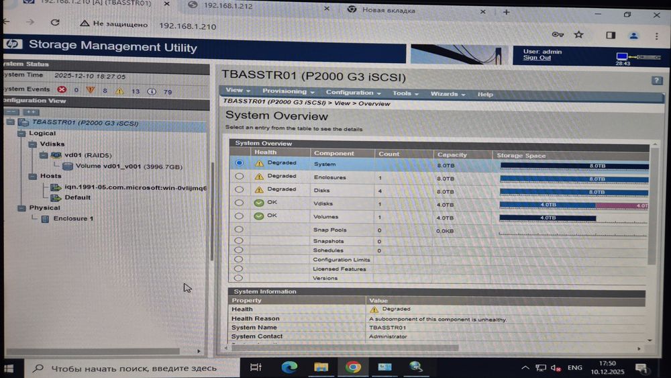This screenshot has height=378, width=671.
Task: Select the Enclosures row radio button
Action: 239,176
